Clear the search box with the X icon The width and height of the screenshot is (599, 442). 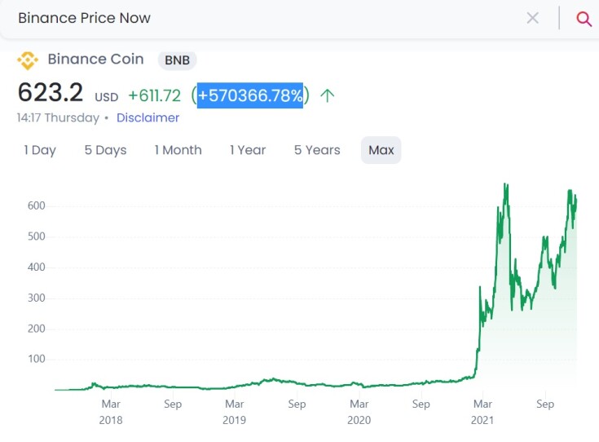tap(532, 18)
